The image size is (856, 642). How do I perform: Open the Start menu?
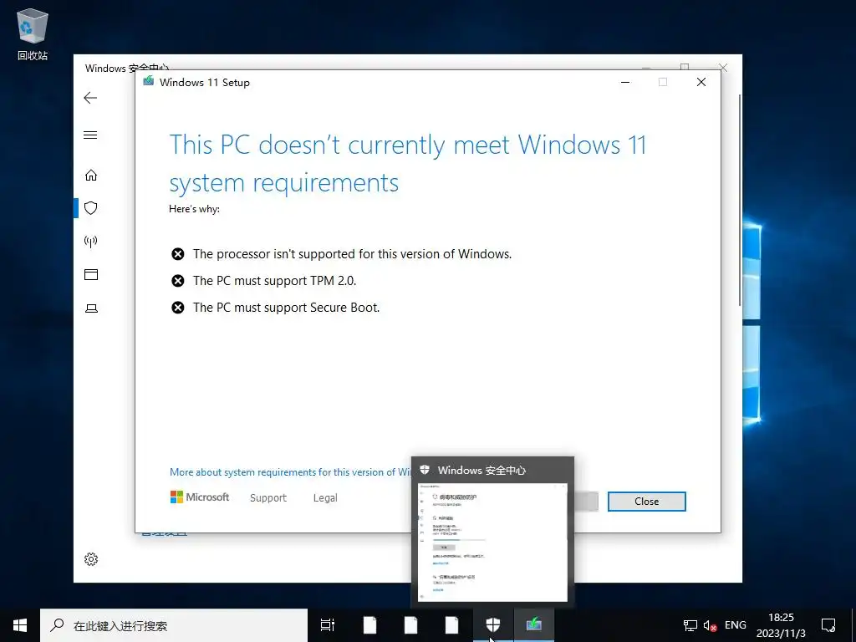[x=20, y=625]
